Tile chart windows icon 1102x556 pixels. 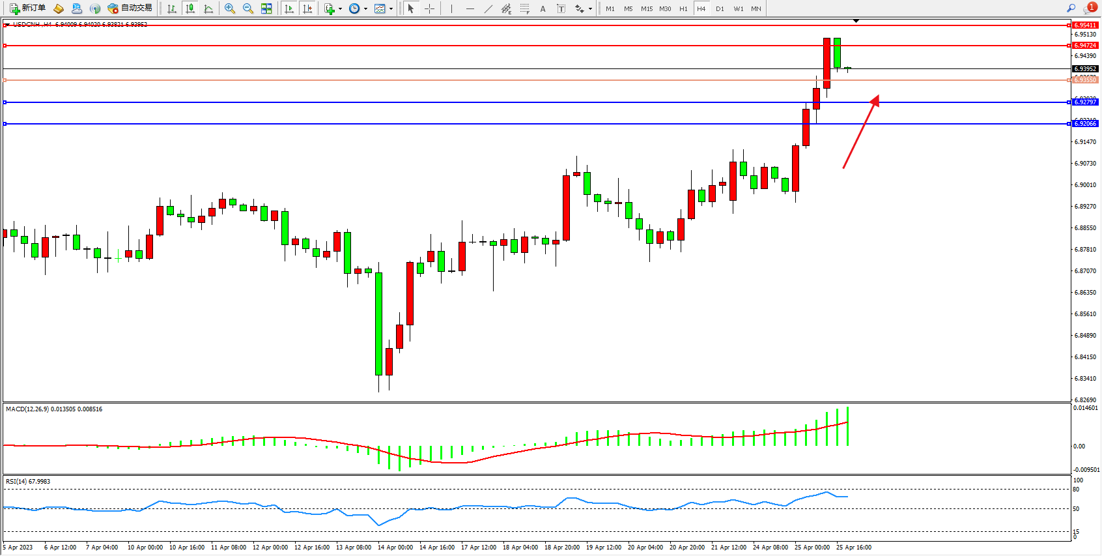pos(266,8)
